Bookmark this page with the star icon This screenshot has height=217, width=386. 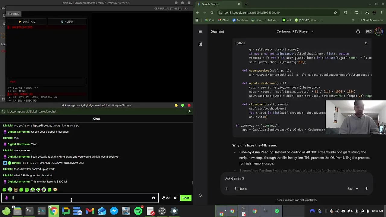335,13
